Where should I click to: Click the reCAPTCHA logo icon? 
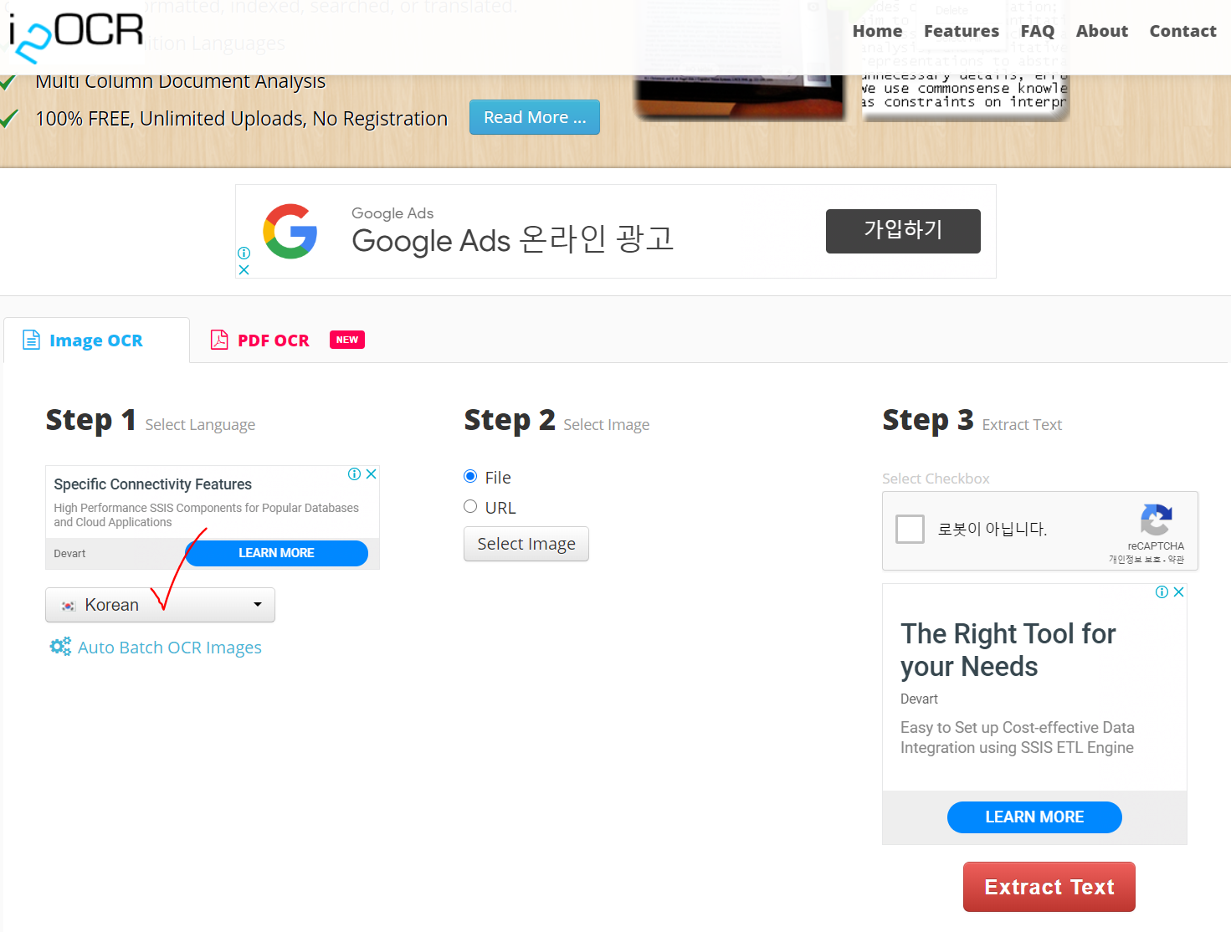click(1156, 520)
